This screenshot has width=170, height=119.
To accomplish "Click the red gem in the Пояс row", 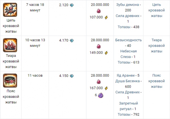I will pyautogui.click(x=99, y=82).
